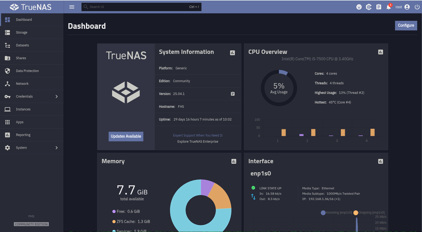Click the Hottest 45°C (Core #4) text
This screenshot has height=232, width=422.
pos(333,102)
